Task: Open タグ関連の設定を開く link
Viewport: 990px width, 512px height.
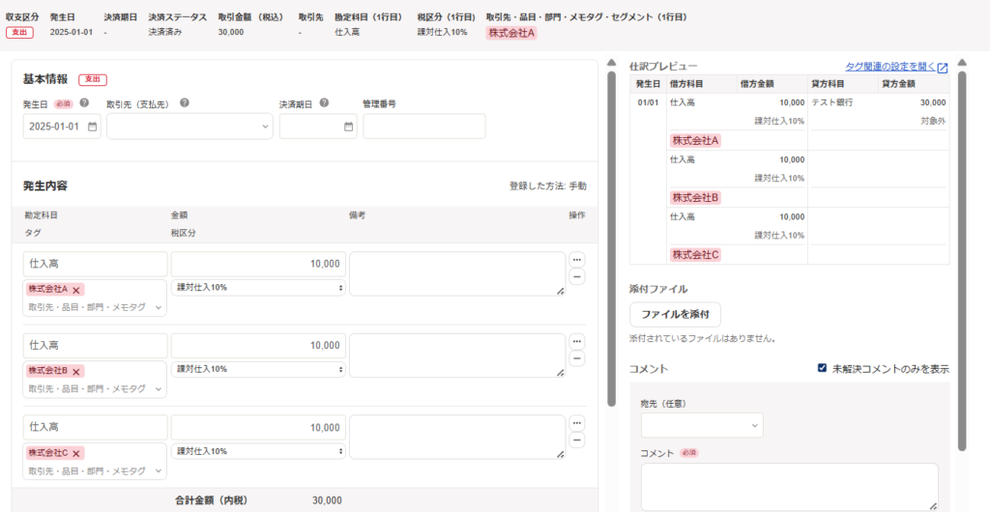Action: tap(896, 67)
